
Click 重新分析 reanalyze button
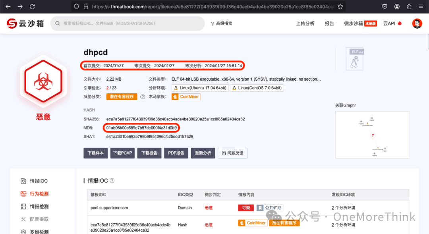point(203,153)
